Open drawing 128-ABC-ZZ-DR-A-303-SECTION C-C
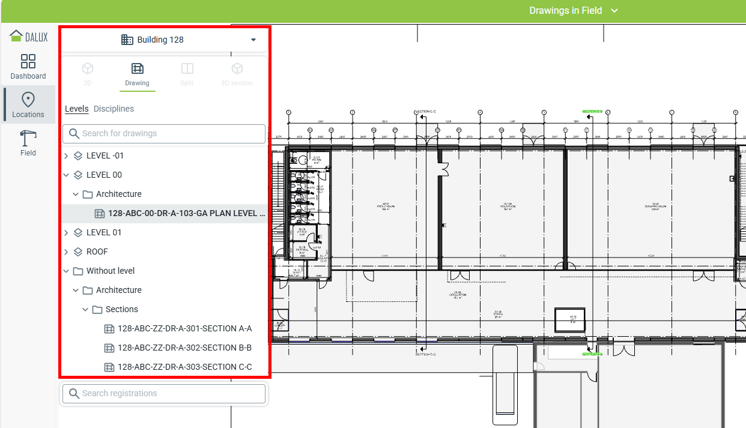Screen dimensions: 746x428 pos(184,367)
